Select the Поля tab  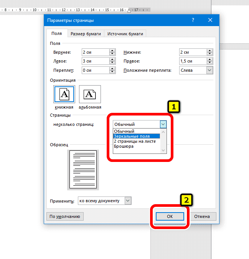coord(57,34)
